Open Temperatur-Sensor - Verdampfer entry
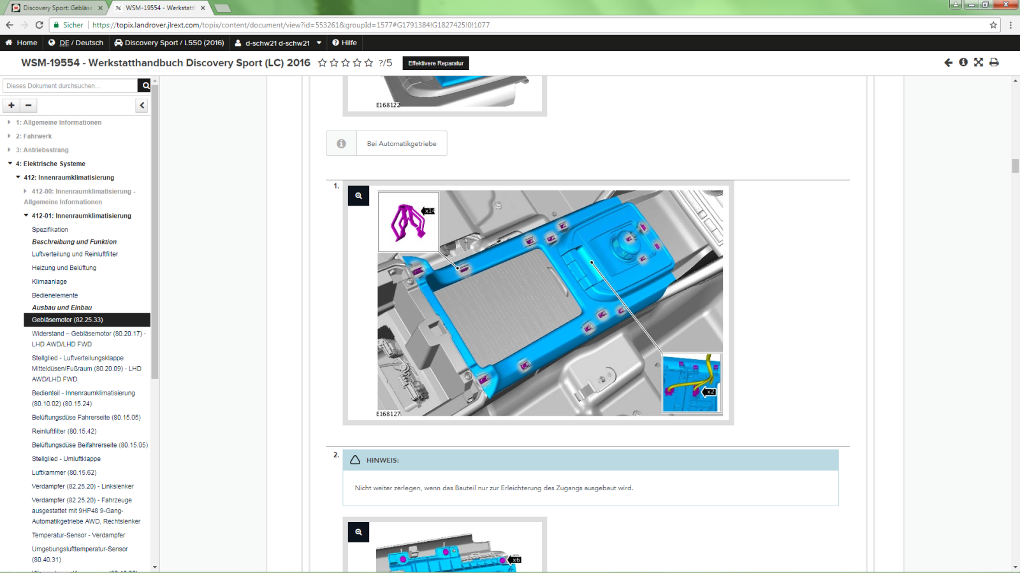 78,535
